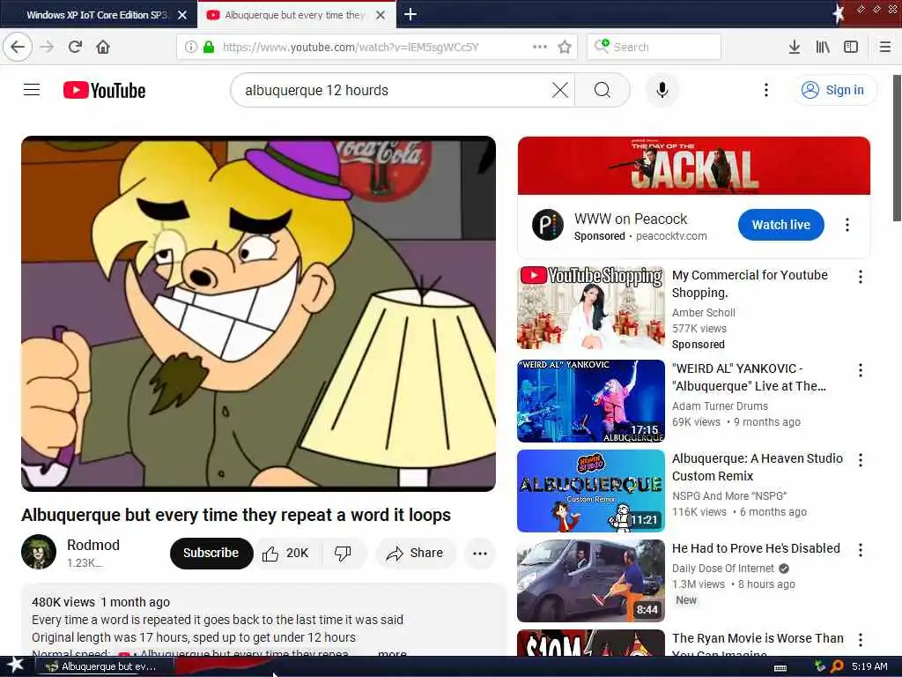Viewport: 902px width, 677px height.
Task: Click the green padlock security icon
Action: [x=209, y=47]
